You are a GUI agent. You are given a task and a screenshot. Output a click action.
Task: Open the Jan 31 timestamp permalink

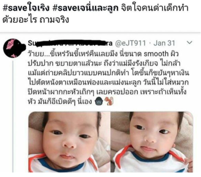point(164,43)
